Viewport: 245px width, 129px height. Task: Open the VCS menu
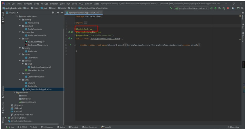click(x=81, y=4)
